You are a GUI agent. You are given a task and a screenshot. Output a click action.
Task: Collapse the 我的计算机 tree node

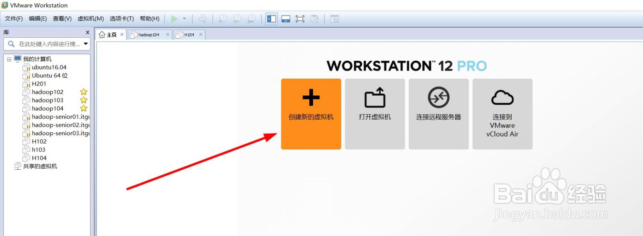9,59
